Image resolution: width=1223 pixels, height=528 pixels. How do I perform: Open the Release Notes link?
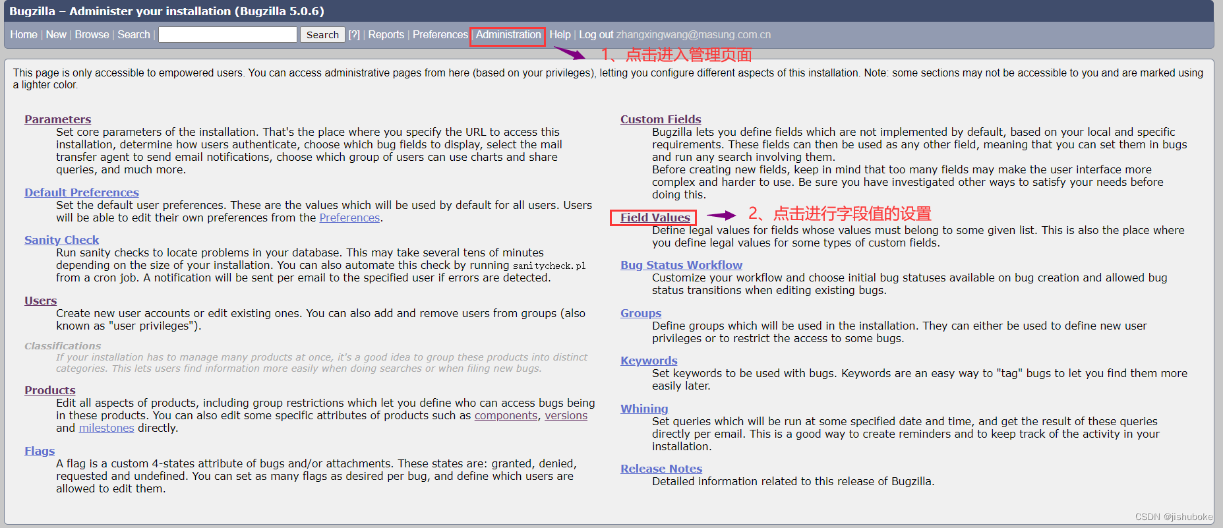(x=661, y=469)
